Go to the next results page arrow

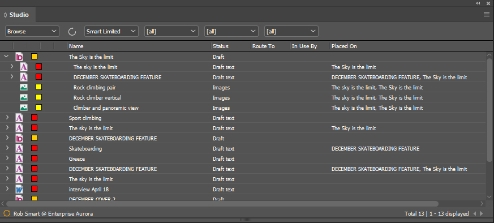tap(482, 213)
